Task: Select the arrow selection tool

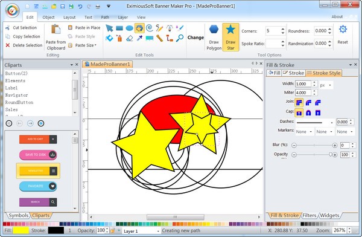Action: coord(109,28)
